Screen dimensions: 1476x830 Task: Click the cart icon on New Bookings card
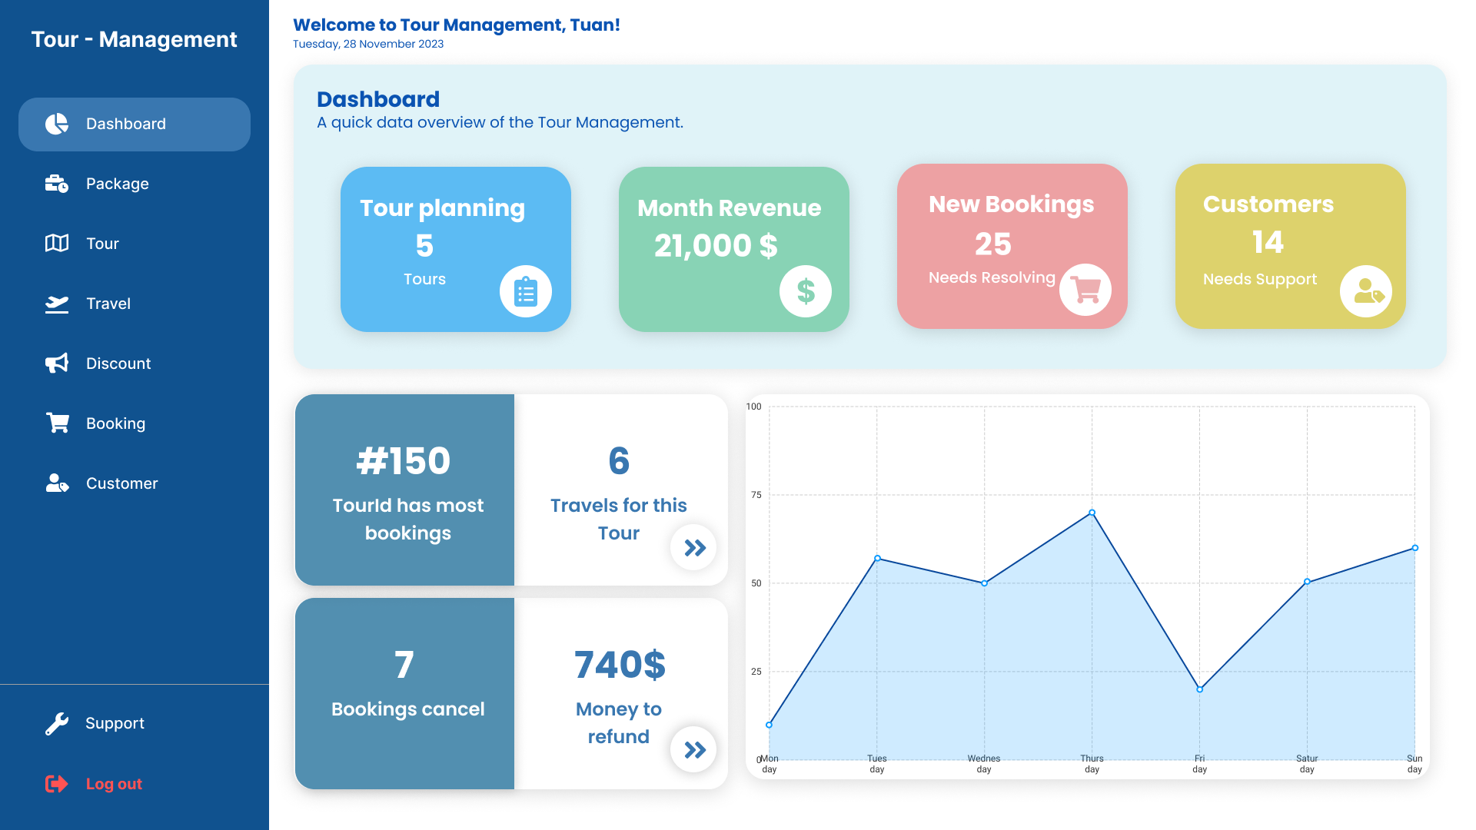point(1085,290)
